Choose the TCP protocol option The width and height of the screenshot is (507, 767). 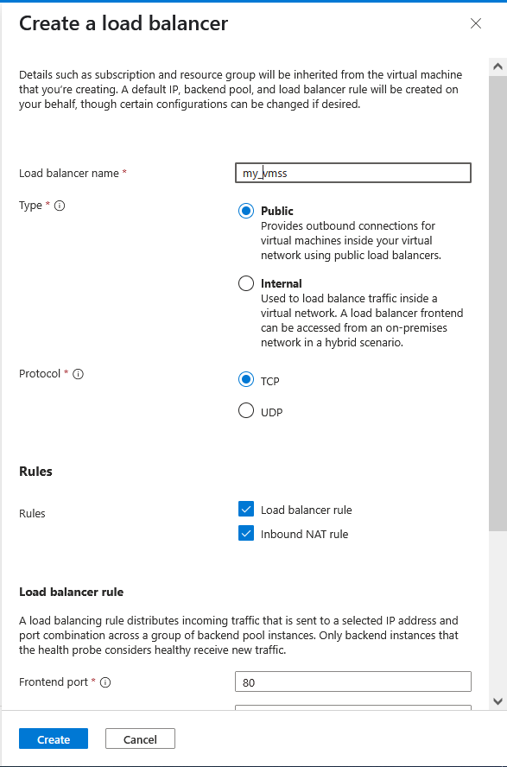(246, 379)
